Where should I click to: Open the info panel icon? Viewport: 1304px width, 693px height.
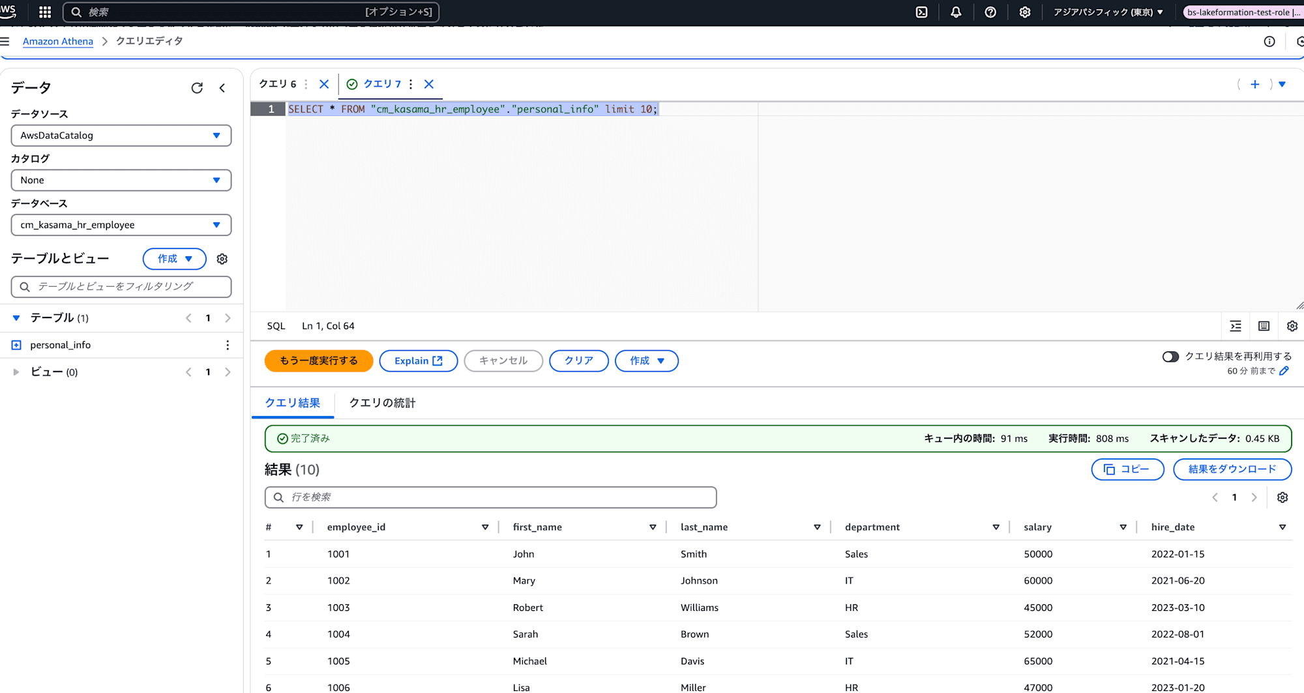coord(1269,41)
